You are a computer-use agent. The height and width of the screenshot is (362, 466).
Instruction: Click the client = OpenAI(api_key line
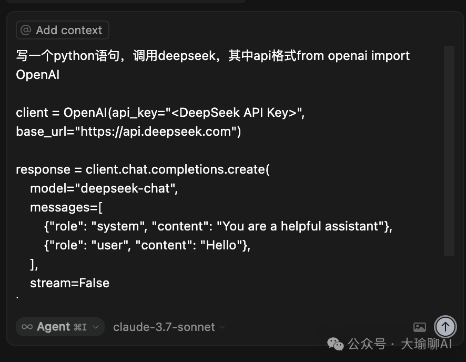tap(160, 113)
